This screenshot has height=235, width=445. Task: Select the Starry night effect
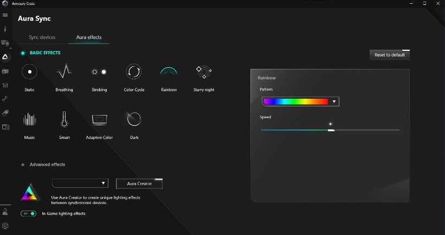(203, 72)
